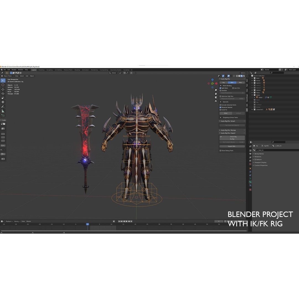This screenshot has height=299, width=299.
Task: Select the Scale tool
Action: (x=3, y=98)
